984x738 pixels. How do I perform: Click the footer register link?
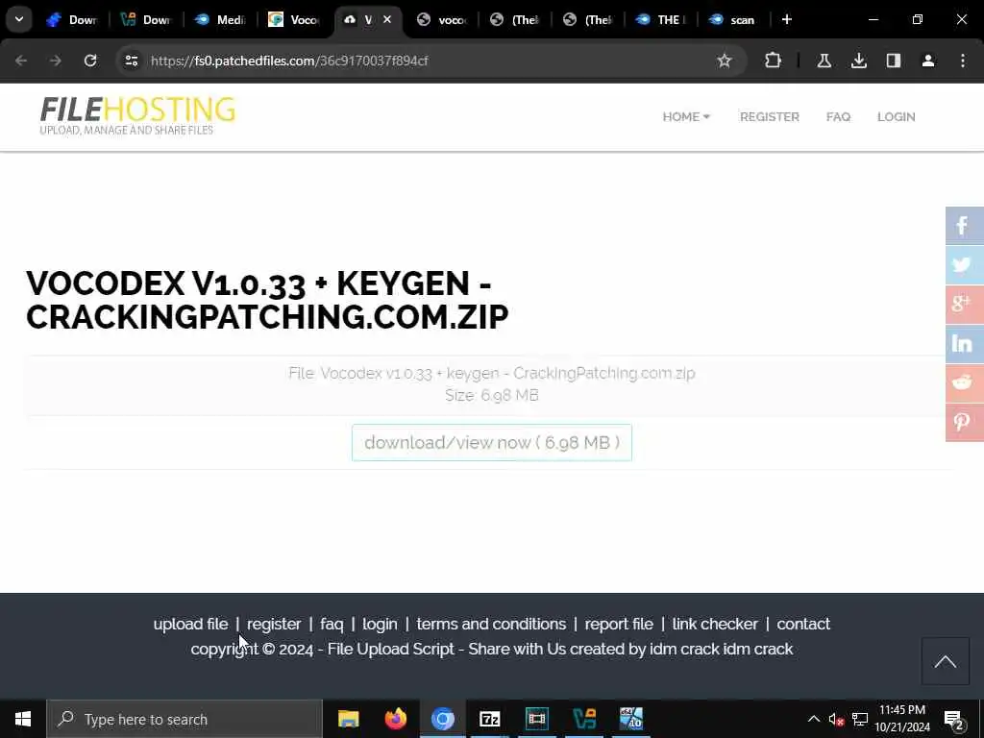pyautogui.click(x=274, y=624)
